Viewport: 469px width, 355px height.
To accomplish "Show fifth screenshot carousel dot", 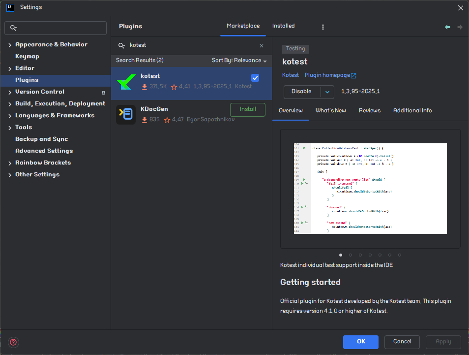I will pos(380,255).
